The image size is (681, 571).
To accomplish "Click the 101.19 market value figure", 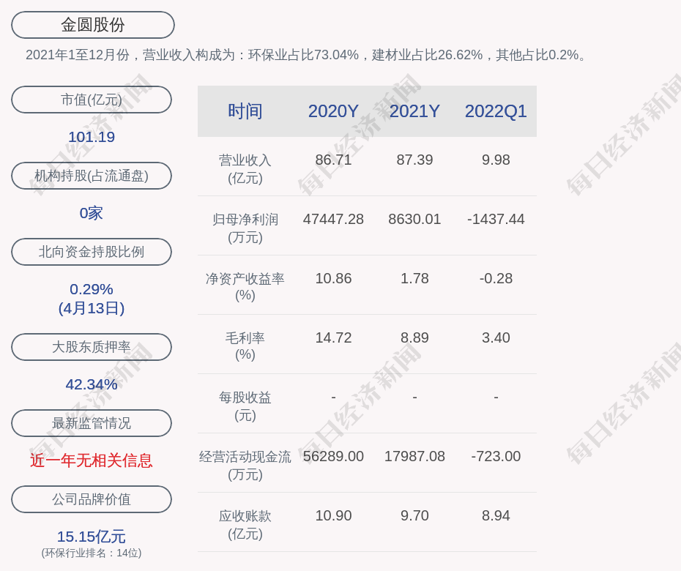I will 92,137.
